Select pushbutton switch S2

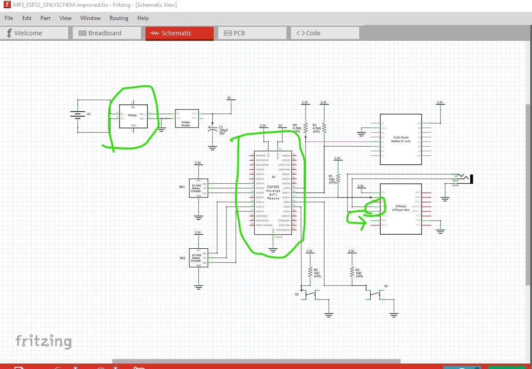click(375, 295)
